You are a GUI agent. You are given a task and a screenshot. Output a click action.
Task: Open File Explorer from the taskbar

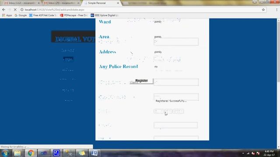click(17, 153)
